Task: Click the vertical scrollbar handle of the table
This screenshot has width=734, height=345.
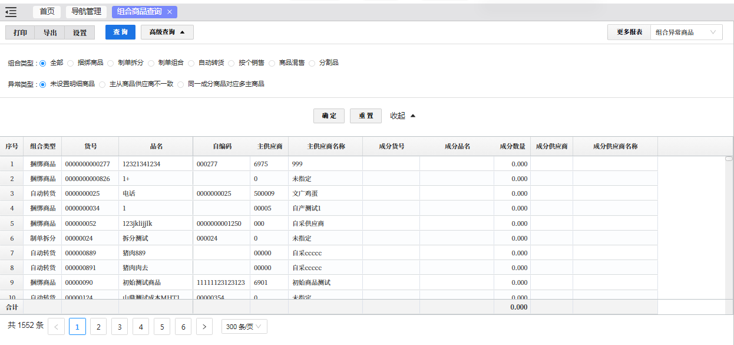Action: pos(729,159)
